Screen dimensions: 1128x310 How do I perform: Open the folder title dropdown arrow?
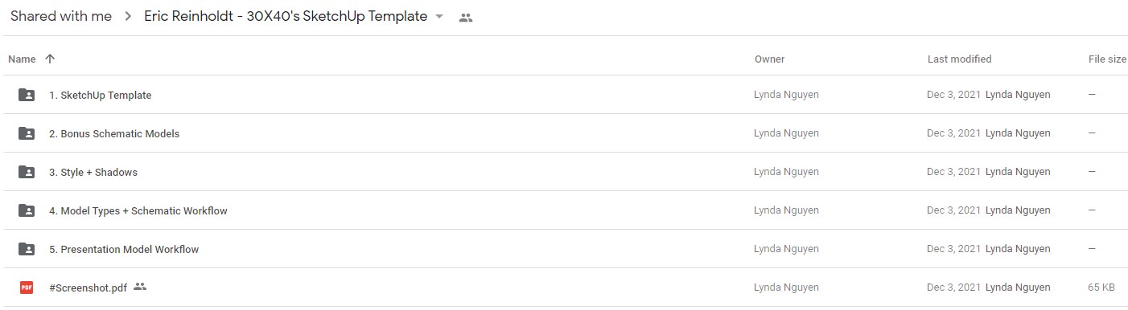(x=438, y=17)
